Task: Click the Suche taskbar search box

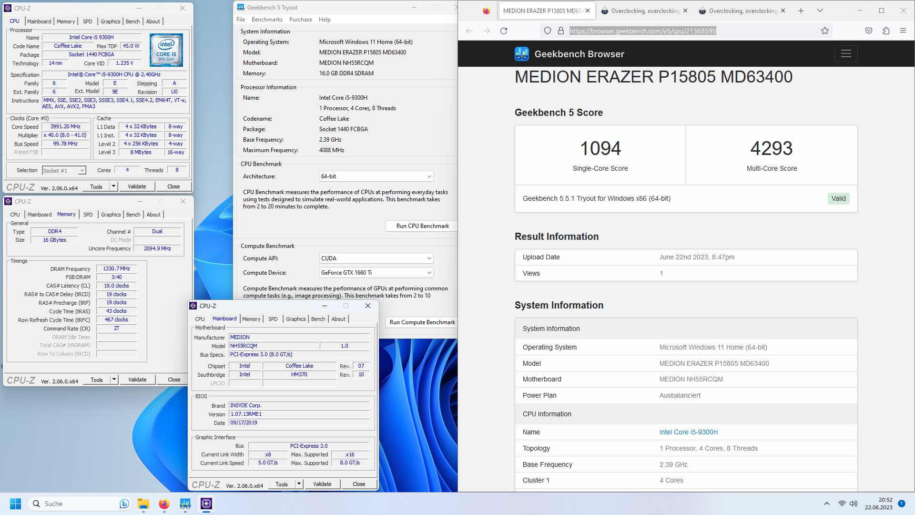Action: [x=79, y=504]
